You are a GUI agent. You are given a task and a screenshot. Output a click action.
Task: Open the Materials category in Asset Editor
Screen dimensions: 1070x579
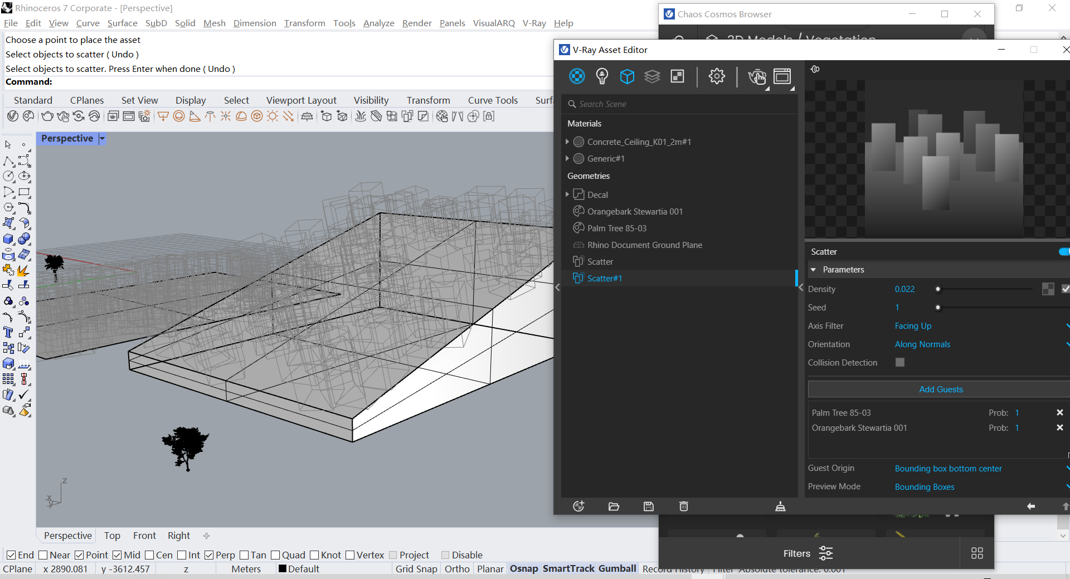click(x=577, y=76)
